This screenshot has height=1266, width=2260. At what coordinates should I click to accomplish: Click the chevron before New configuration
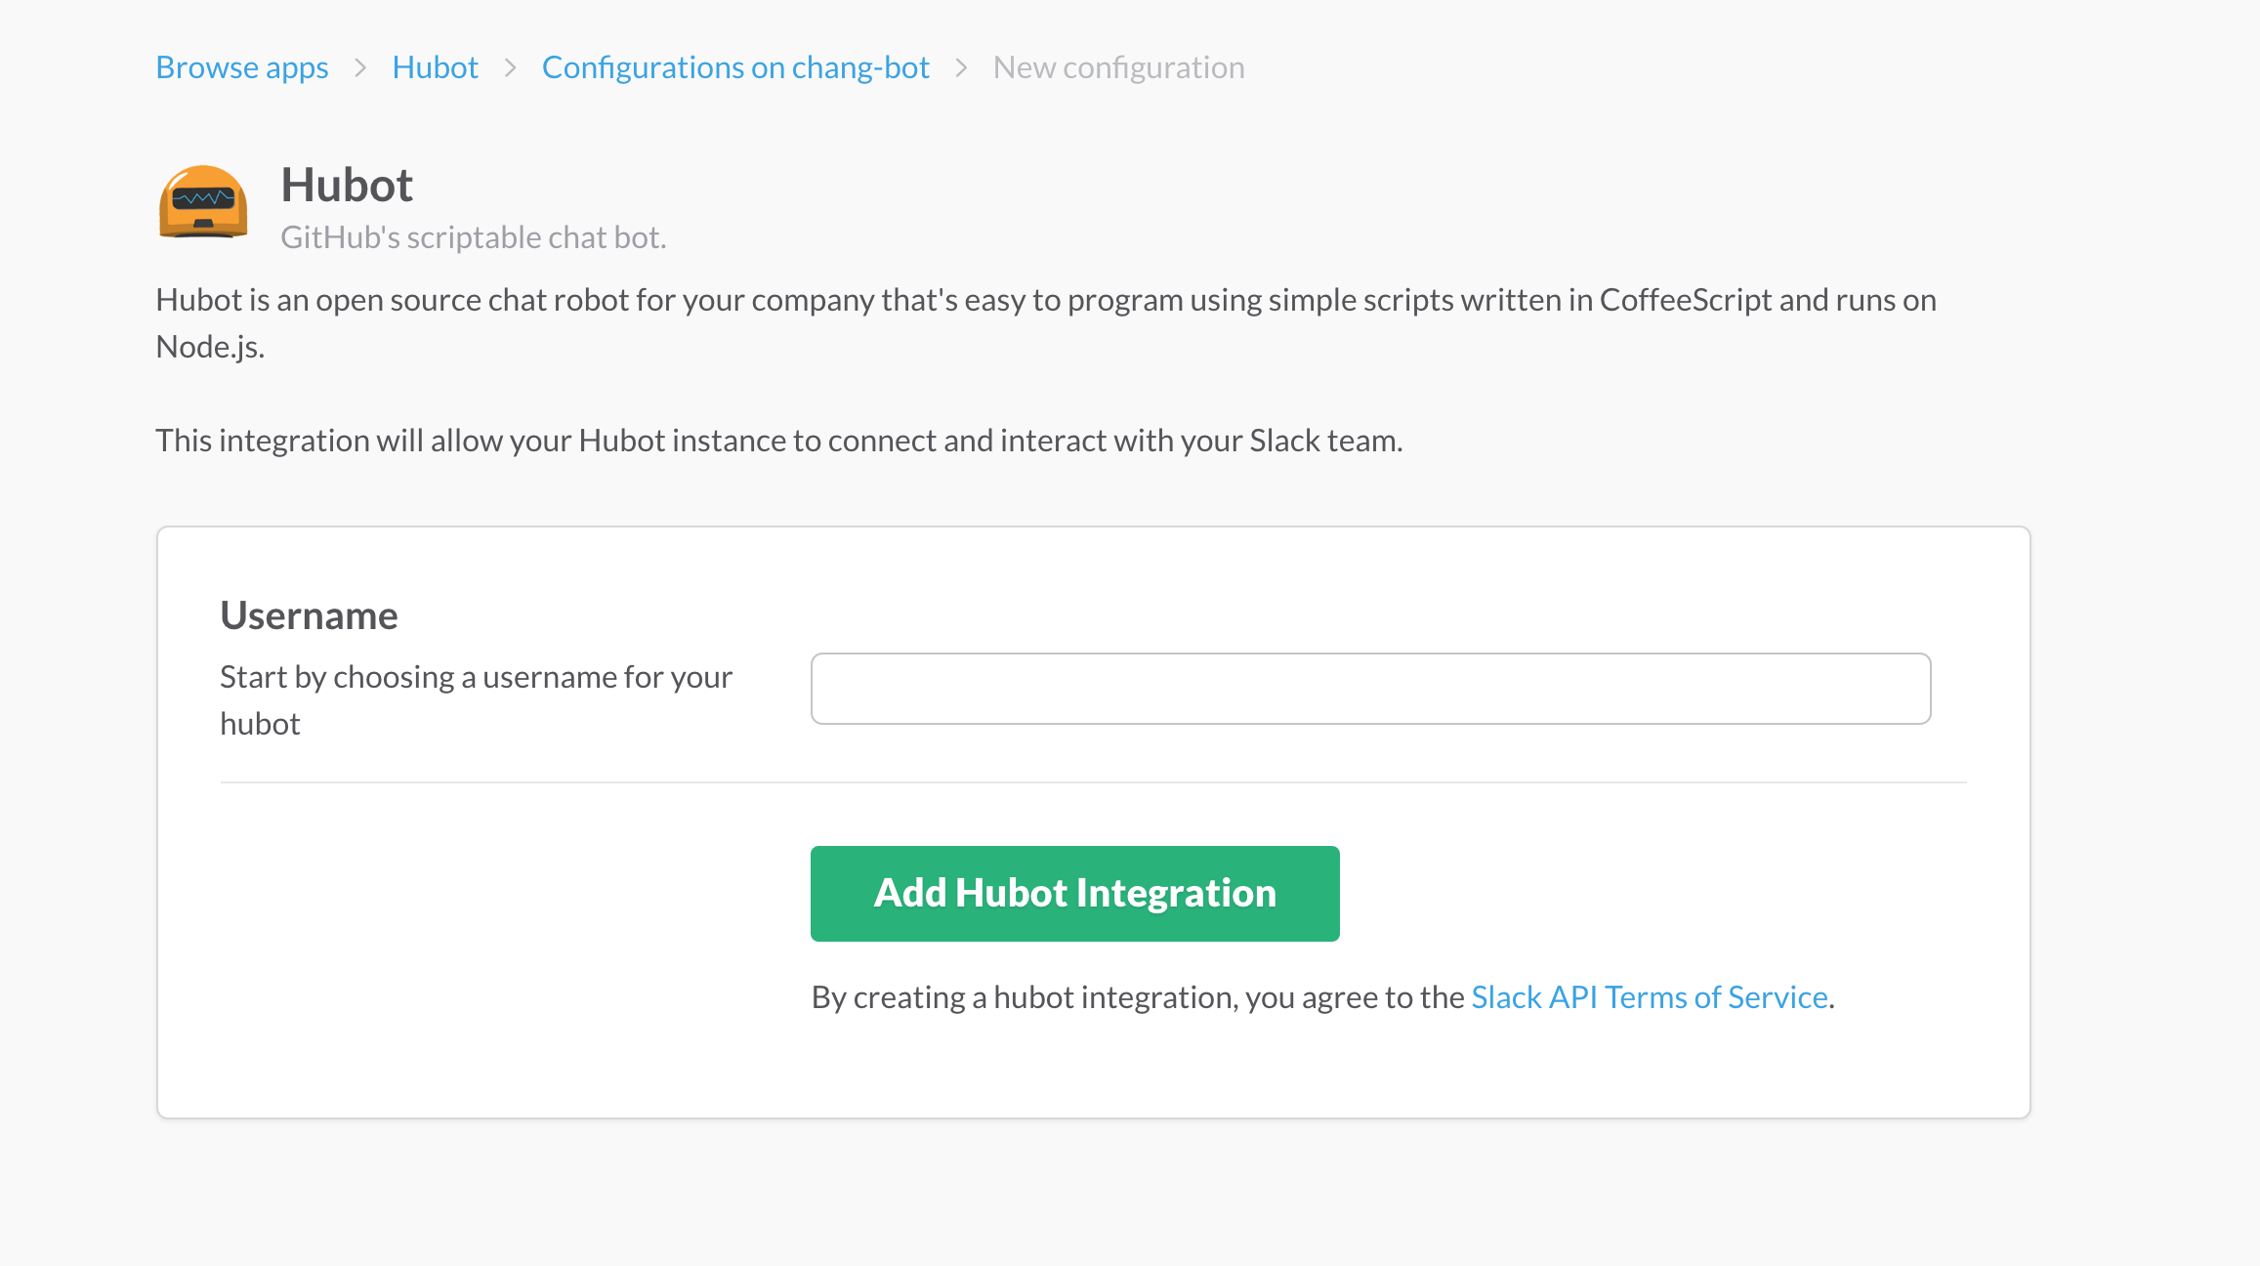point(961,67)
